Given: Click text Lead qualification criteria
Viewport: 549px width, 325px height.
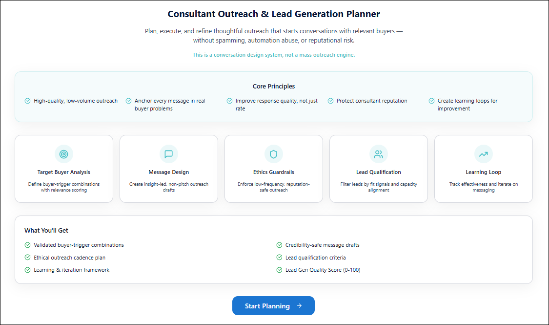Looking at the screenshot, I should (315, 258).
